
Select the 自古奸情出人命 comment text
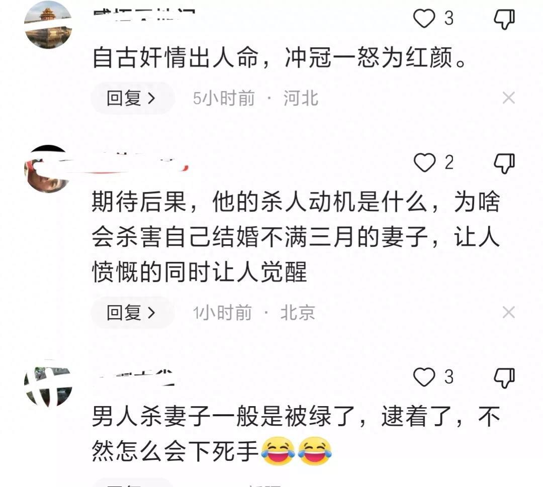280,57
